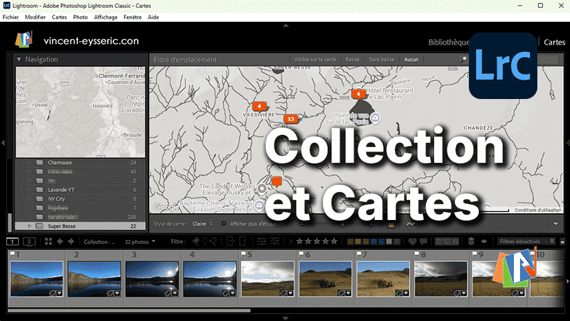Image resolution: width=570 pixels, height=321 pixels.
Task: Click the rating comparison ≥ symbol
Action: click(291, 241)
